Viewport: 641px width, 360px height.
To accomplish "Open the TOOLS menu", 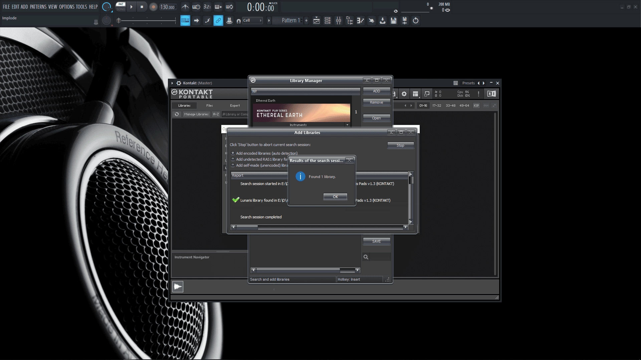I will coord(81,7).
